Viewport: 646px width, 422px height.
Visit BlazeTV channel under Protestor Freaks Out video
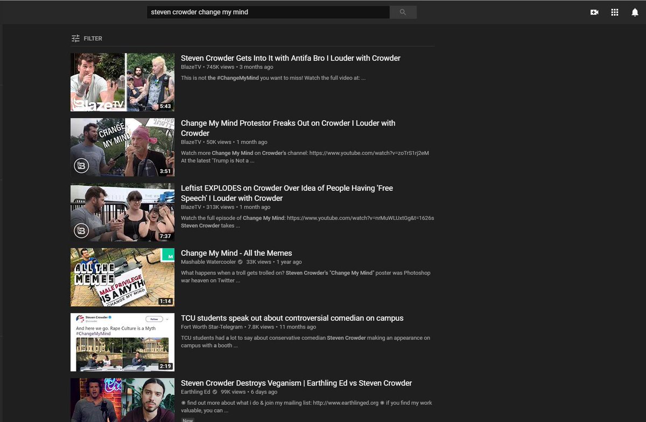click(191, 142)
